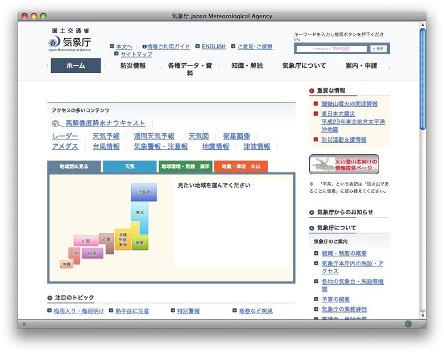Open 地震情報 link
Viewport: 444px width, 353px height.
click(216, 146)
